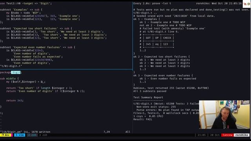Image resolution: width=251 pixels, height=141 pixels.
Task: Click the 'Test Summary Report' heading
Action: [148, 98]
